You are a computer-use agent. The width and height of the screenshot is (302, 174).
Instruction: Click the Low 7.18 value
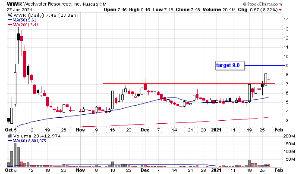(163, 9)
